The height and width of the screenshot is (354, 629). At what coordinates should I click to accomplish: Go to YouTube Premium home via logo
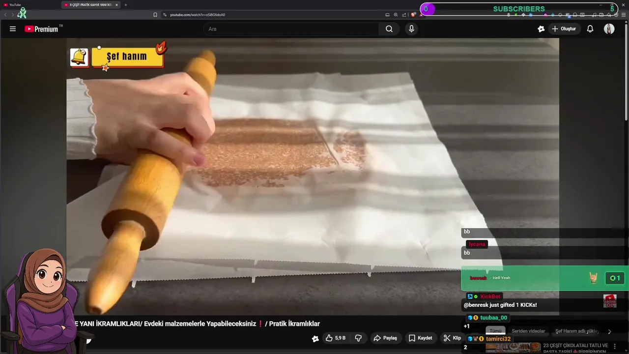coord(41,29)
